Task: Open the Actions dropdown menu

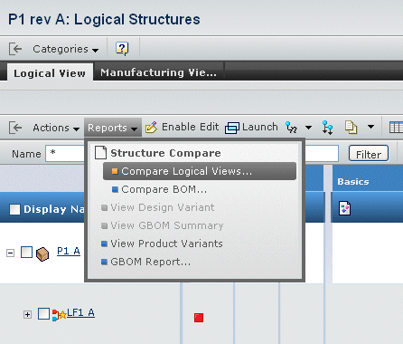Action: coord(56,128)
